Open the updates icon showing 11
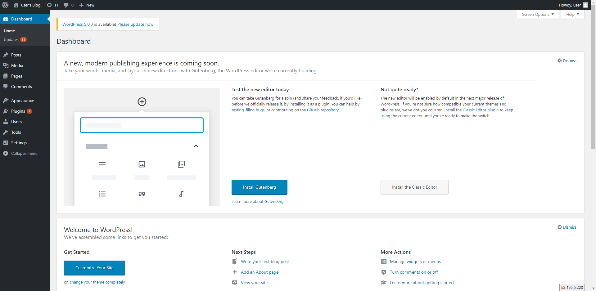This screenshot has width=596, height=291. tap(49, 5)
